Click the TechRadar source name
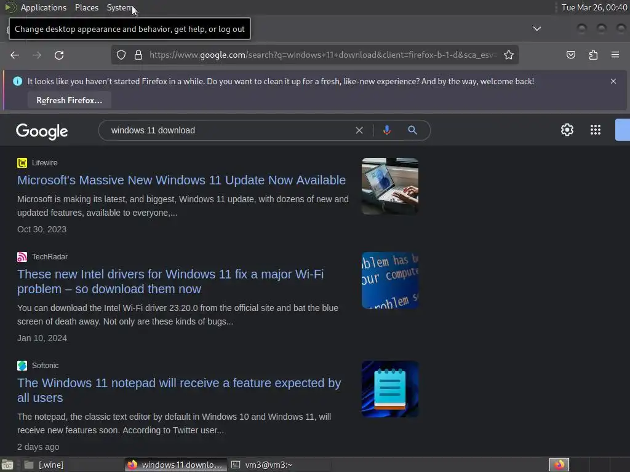630x472 pixels. pyautogui.click(x=50, y=256)
